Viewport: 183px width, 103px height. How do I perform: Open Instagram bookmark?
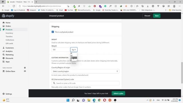coord(31,10)
